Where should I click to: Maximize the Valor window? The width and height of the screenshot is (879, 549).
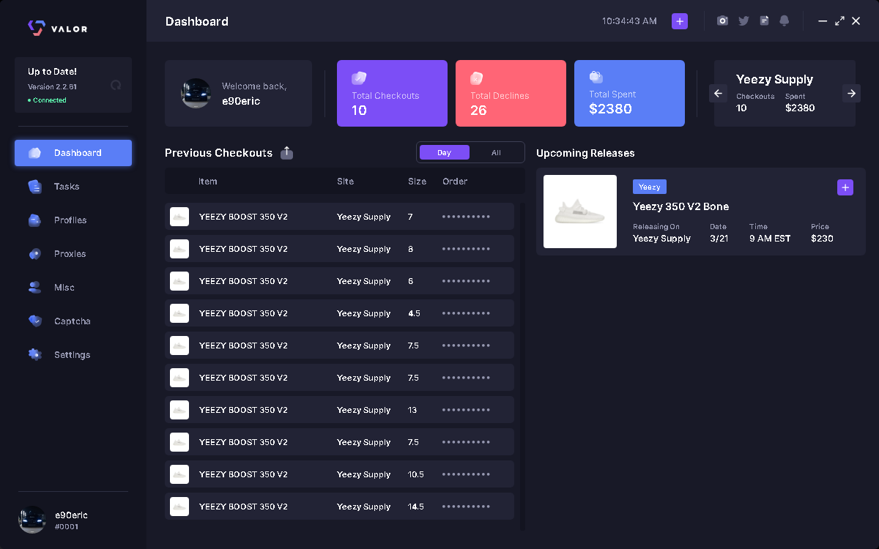[839, 21]
